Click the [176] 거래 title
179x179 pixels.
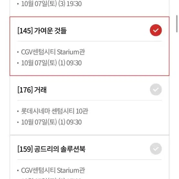click(x=32, y=90)
